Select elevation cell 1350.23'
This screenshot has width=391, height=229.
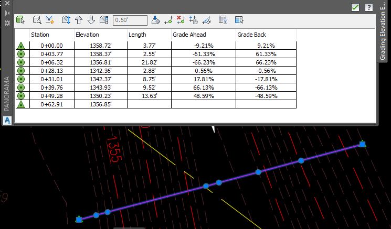click(x=101, y=96)
